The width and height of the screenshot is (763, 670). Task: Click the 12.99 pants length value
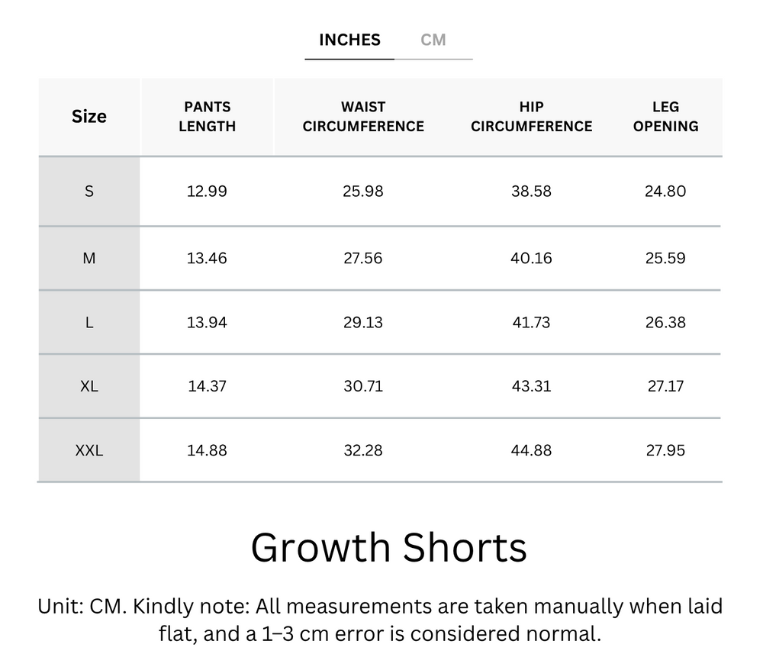(x=207, y=192)
